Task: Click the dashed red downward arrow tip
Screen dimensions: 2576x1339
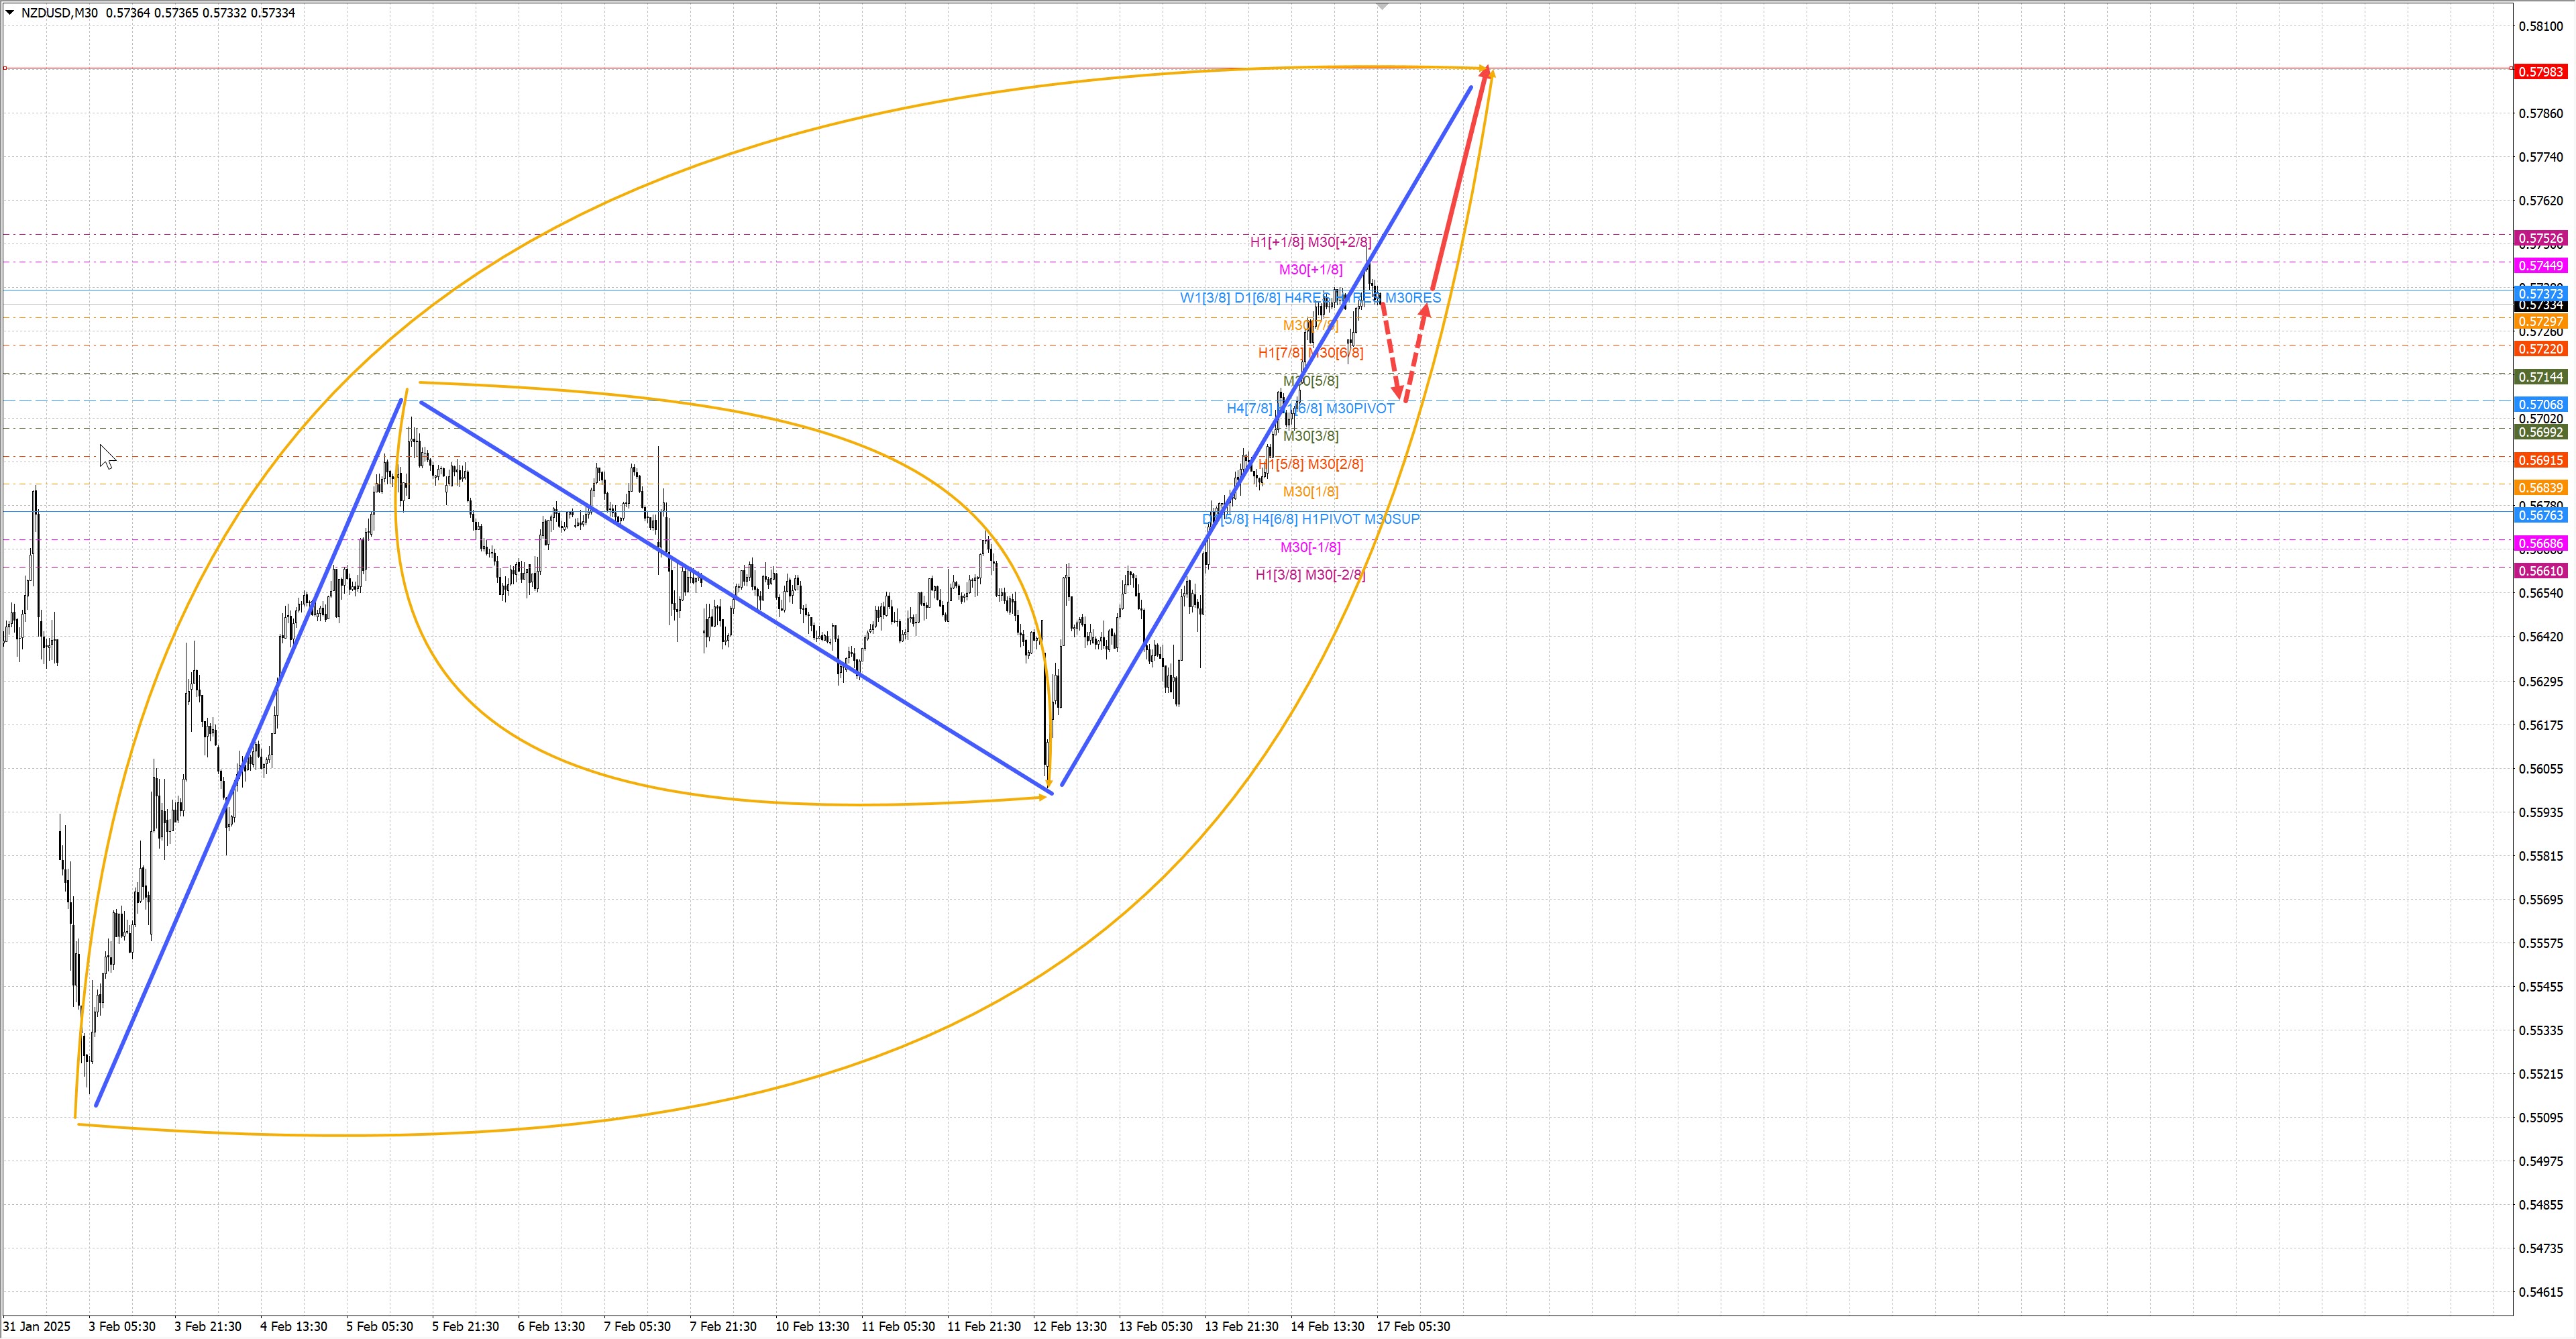Action: (x=1398, y=392)
